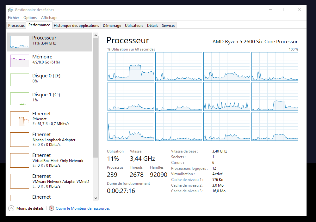Viewport: 316px width, 222px height.
Task: Click the uptime value 0:00:27:16
Action: pos(121,191)
